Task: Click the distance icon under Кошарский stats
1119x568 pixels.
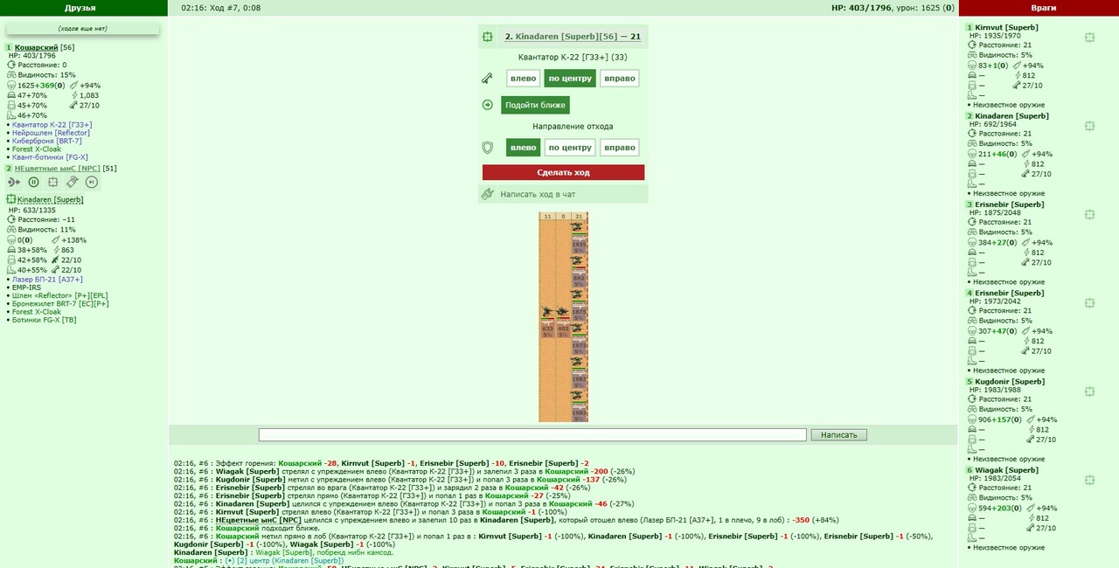Action: pyautogui.click(x=11, y=65)
